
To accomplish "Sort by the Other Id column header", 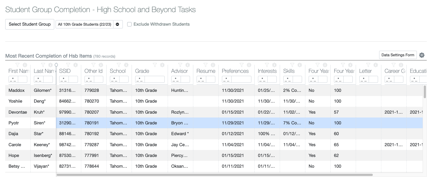I will click(x=93, y=71).
